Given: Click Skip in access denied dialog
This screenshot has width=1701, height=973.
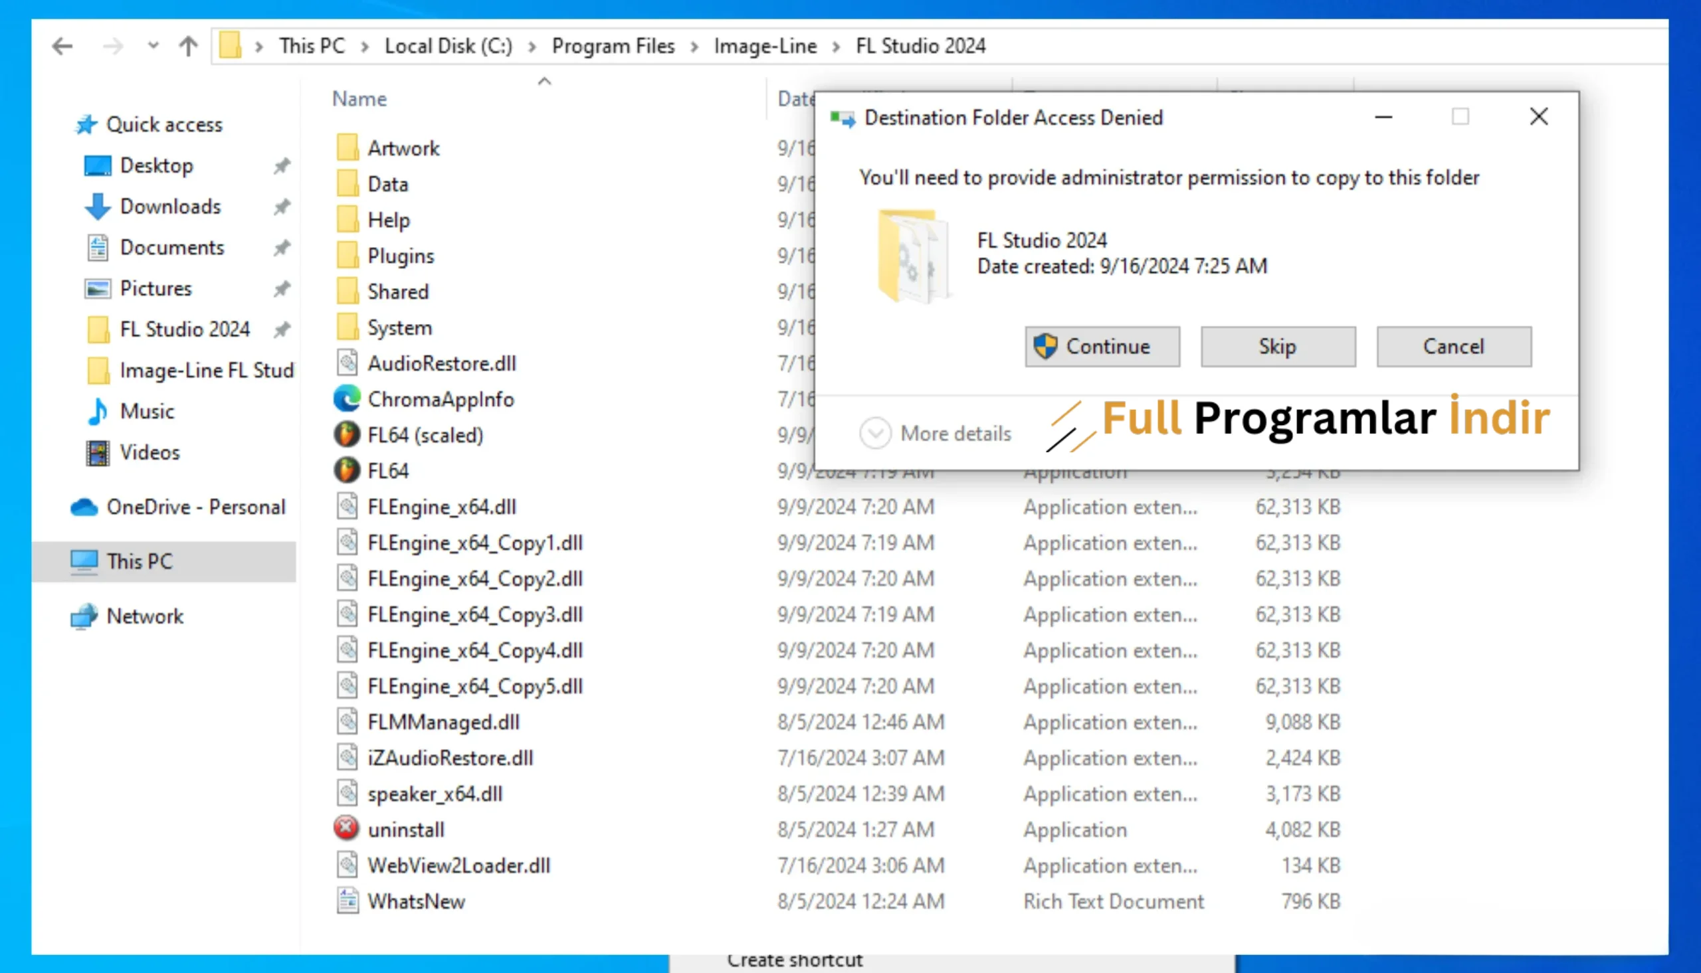Looking at the screenshot, I should 1277,346.
